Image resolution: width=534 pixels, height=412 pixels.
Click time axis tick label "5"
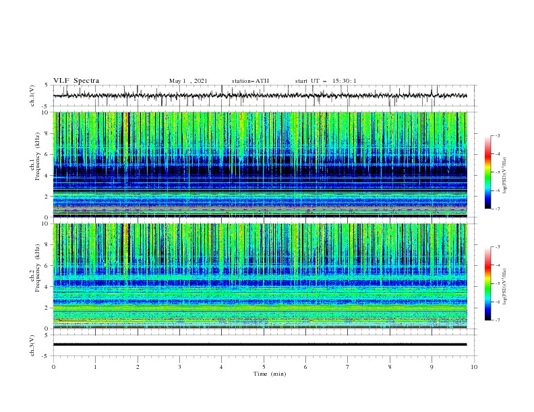264,367
